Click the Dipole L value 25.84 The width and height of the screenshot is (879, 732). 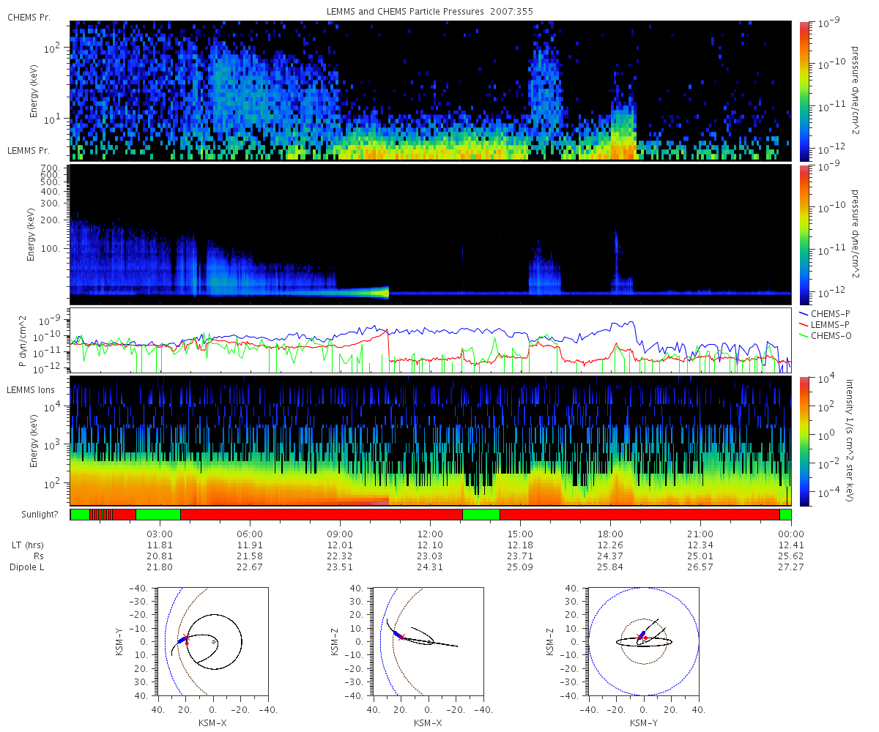point(610,567)
